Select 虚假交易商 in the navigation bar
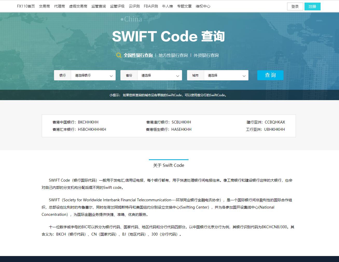Viewport: 339px width, 262px height. point(78,6)
